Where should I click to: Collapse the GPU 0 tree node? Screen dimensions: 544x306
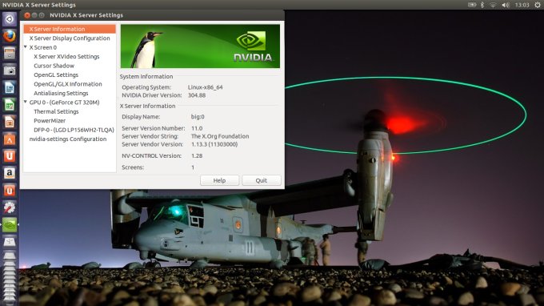click(x=26, y=102)
